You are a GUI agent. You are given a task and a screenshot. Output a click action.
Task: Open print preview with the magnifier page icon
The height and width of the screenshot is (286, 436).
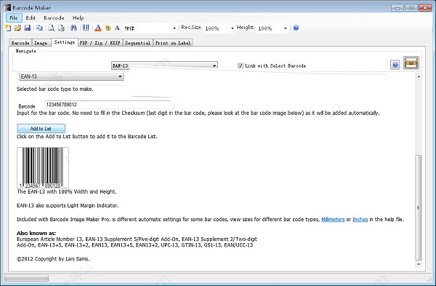point(52,28)
